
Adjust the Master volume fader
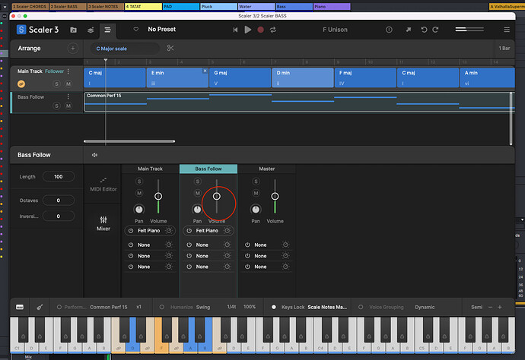point(275,196)
